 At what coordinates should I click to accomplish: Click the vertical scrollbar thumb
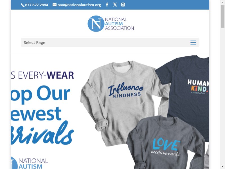click(x=222, y=16)
